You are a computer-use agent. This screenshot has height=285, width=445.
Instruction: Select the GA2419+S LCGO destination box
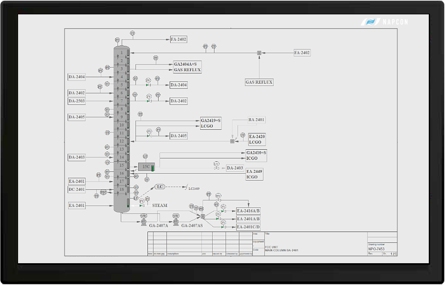click(x=211, y=123)
